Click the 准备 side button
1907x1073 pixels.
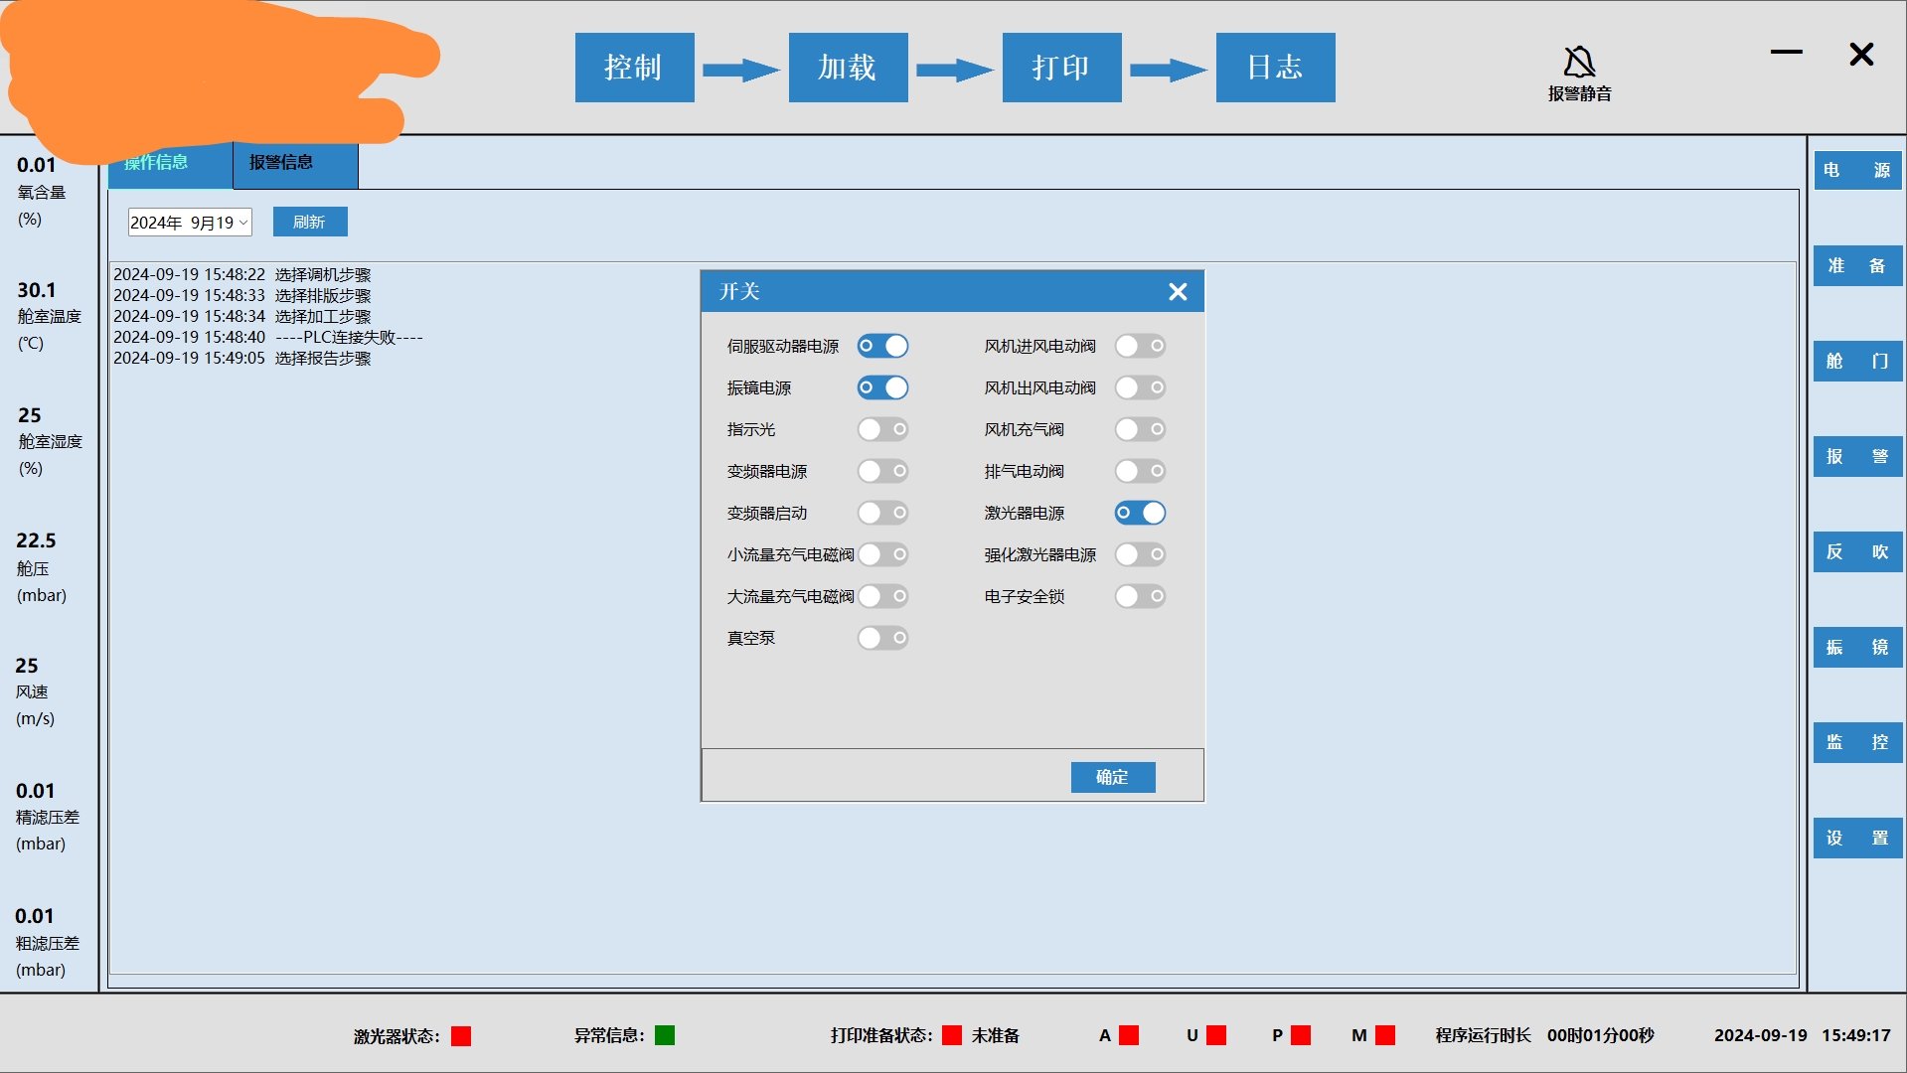click(x=1857, y=265)
